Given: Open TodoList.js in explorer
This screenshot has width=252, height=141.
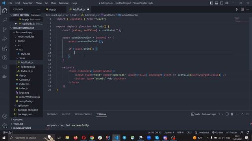Looking at the screenshot, I should point(26,71).
